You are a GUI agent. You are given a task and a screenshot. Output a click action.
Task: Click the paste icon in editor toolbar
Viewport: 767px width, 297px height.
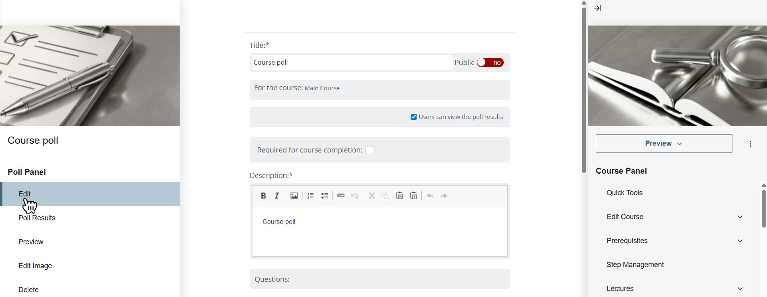point(399,196)
